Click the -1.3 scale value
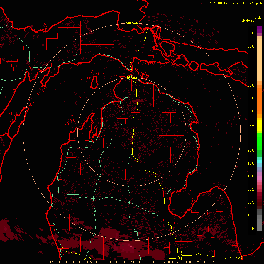Viewport: 264px width, 264px height. coord(250,215)
